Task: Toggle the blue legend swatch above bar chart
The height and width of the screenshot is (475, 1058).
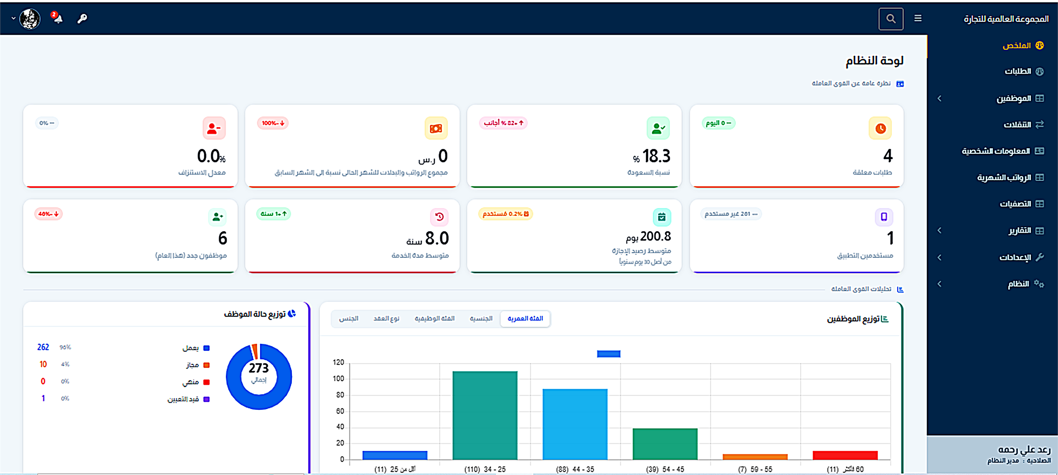Action: point(608,354)
